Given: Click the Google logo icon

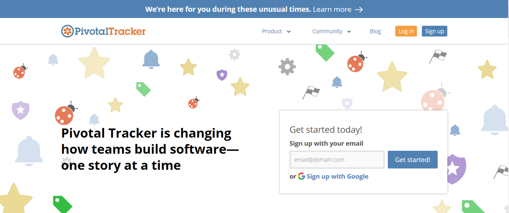Looking at the screenshot, I should (x=301, y=176).
